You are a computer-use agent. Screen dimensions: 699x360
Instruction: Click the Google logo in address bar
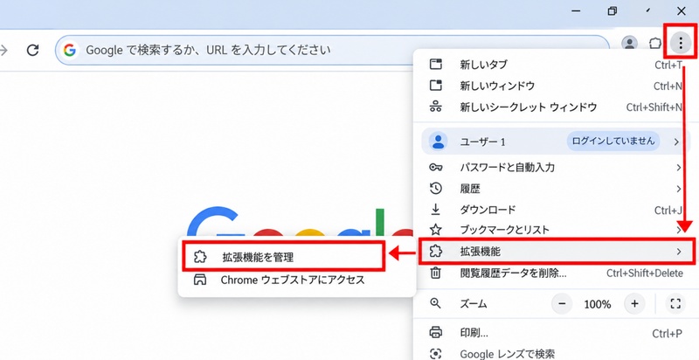tap(70, 50)
